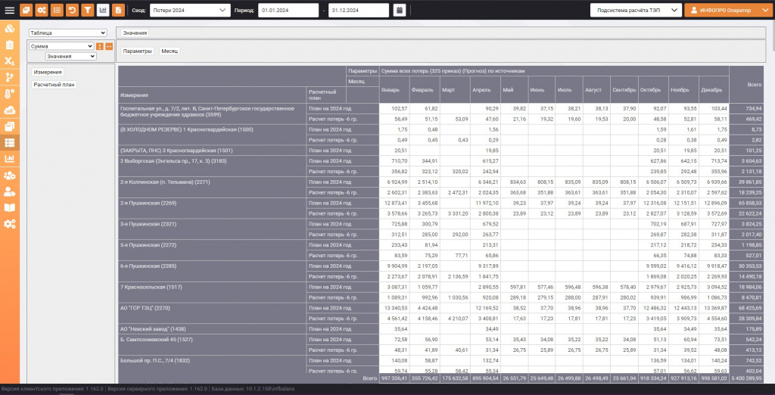Click the January total 997 336,41
This screenshot has height=395, width=775.
(394, 378)
